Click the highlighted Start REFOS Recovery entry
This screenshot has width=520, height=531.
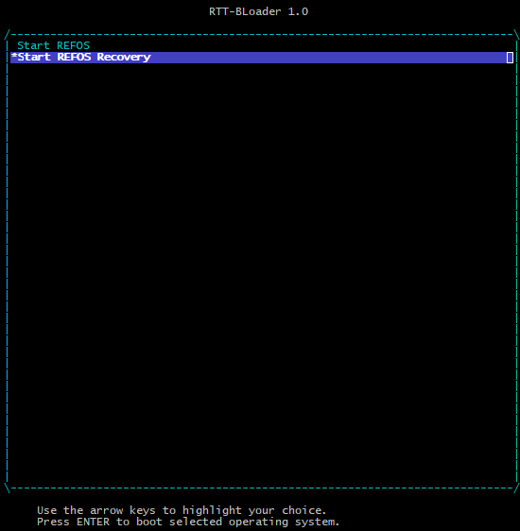click(x=262, y=58)
